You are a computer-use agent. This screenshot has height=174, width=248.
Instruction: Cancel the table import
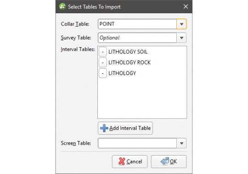point(130,162)
